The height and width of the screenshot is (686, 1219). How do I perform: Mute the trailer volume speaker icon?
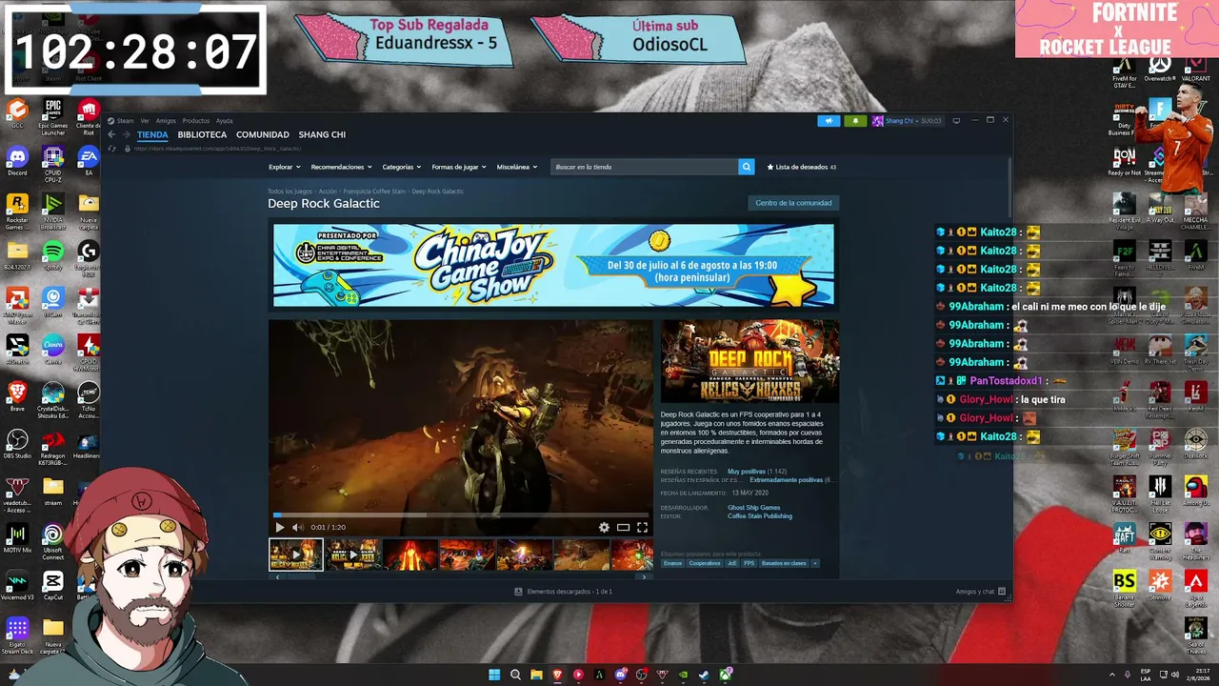(x=297, y=527)
